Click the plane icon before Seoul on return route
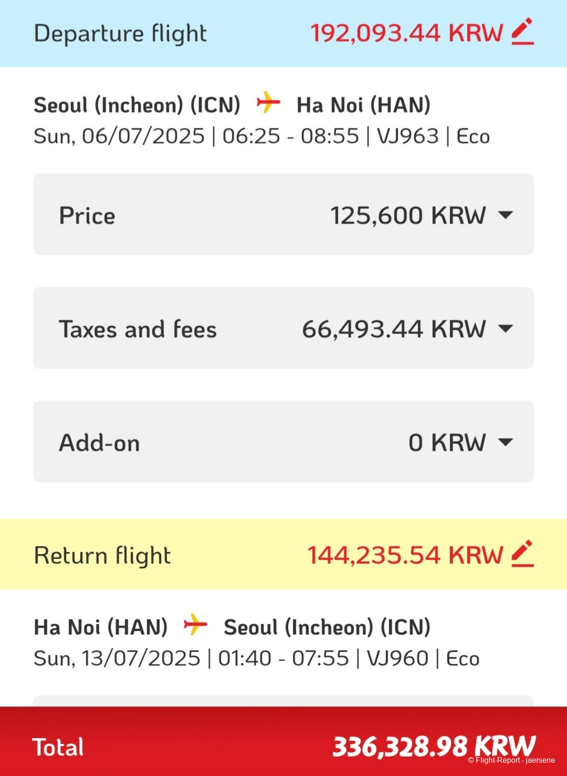 [x=195, y=625]
